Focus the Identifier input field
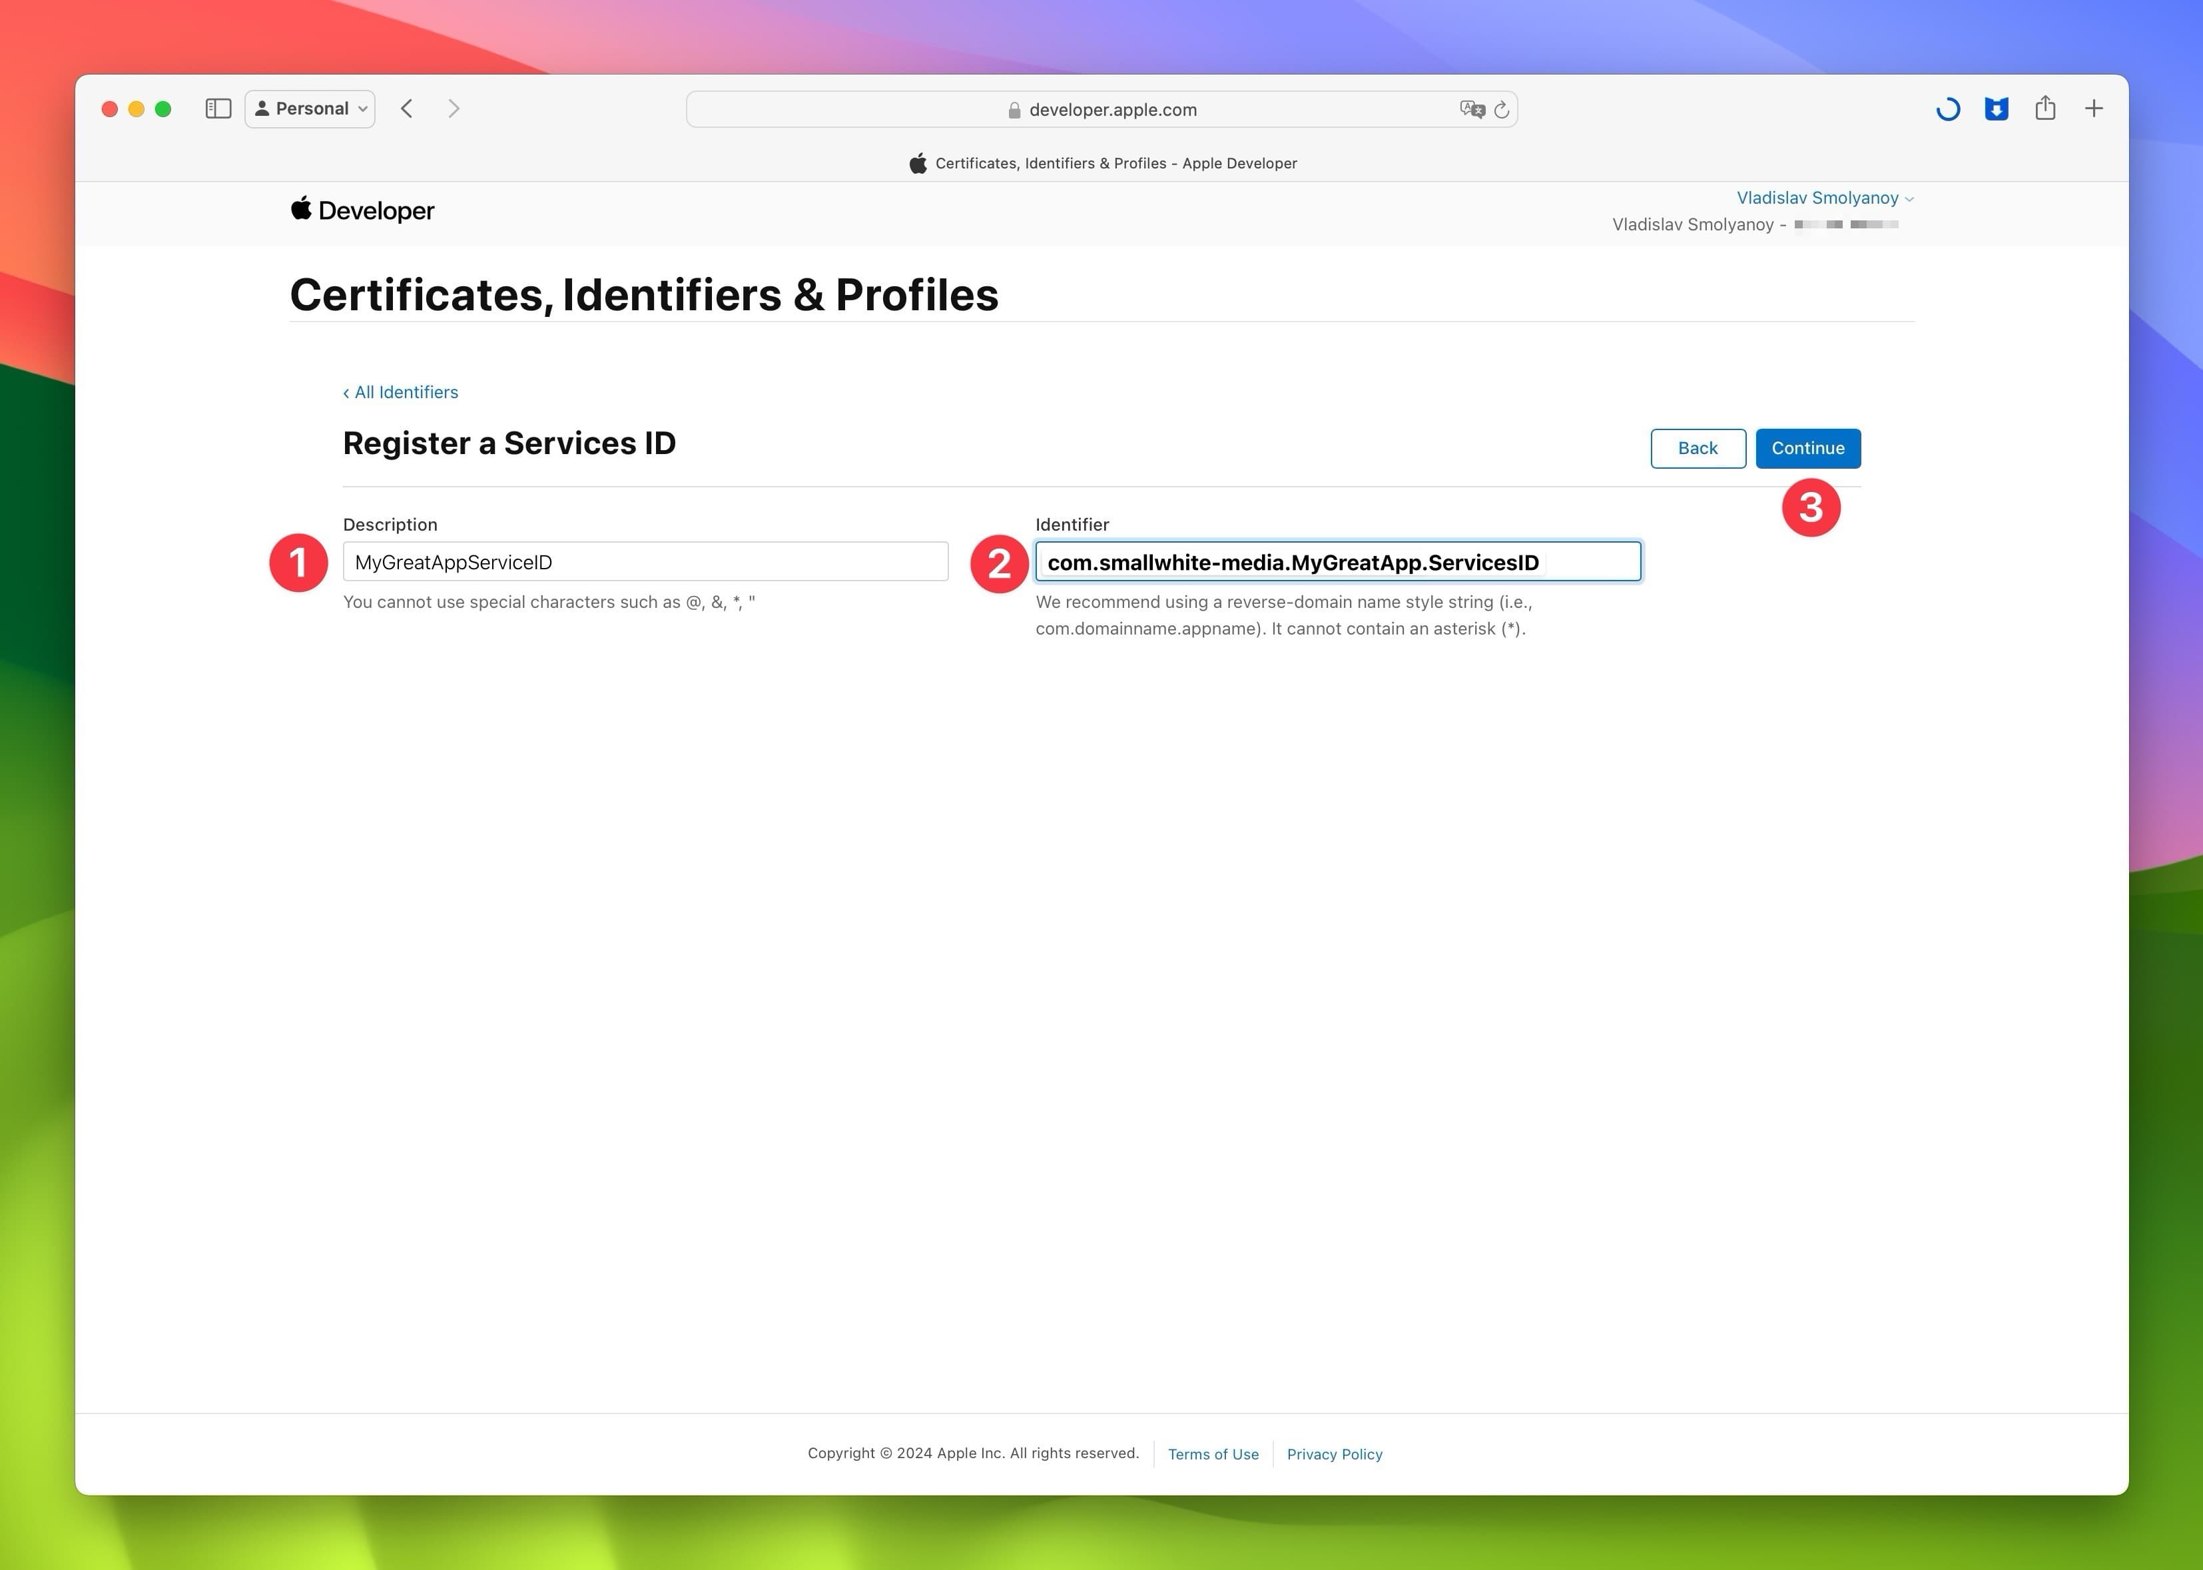Screen dimensions: 2203x1570 [x=1339, y=563]
